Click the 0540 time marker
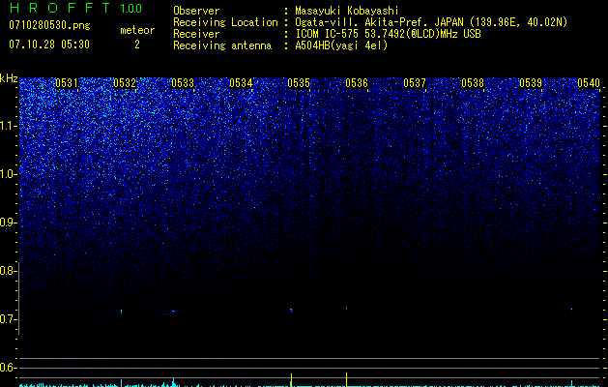608x387 pixels. [589, 83]
